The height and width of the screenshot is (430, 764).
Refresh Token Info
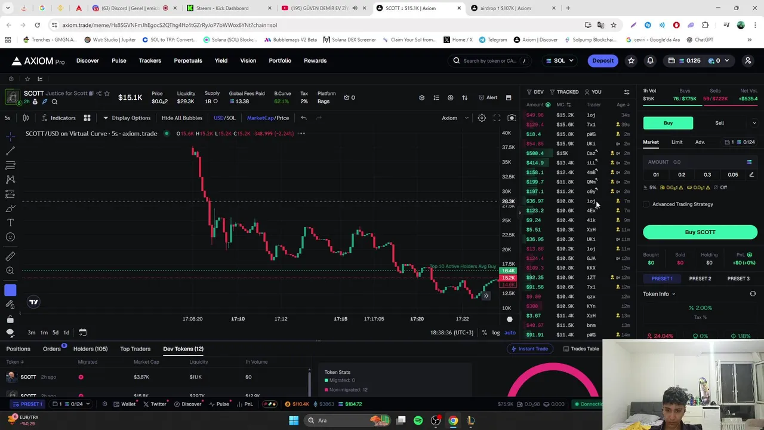(x=753, y=294)
